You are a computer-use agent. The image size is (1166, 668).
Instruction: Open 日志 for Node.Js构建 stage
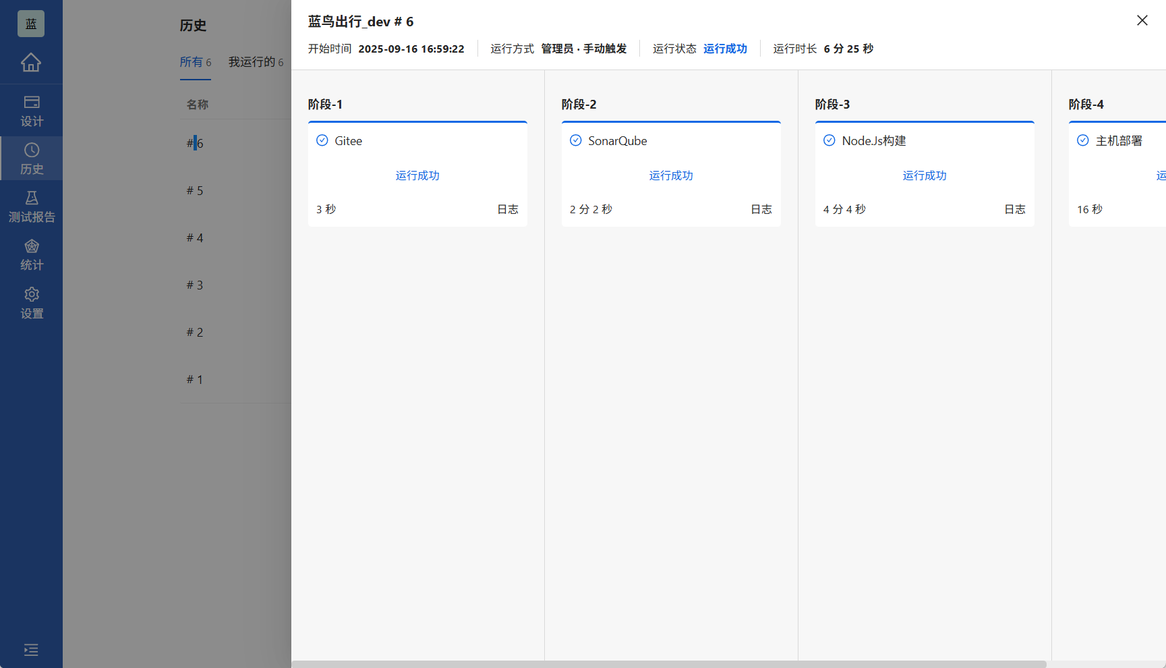tap(1015, 208)
